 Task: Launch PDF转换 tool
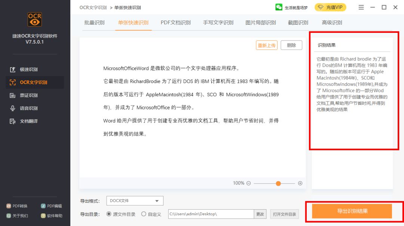tap(17, 206)
